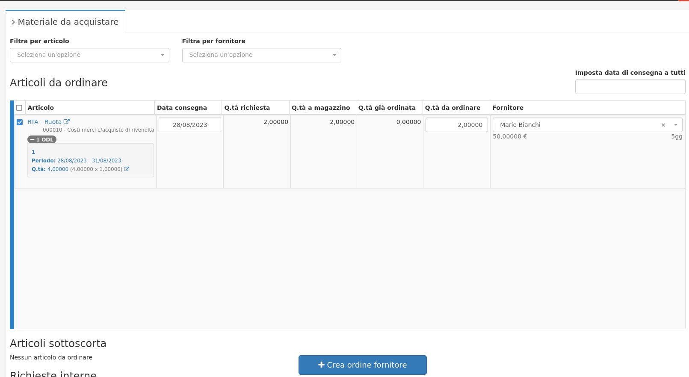Click the Q.tà già ordinata column header
689x377 pixels.
click(x=387, y=108)
